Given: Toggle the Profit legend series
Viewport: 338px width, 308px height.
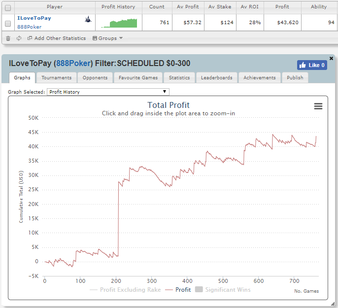Looking at the screenshot, I should tap(178, 290).
